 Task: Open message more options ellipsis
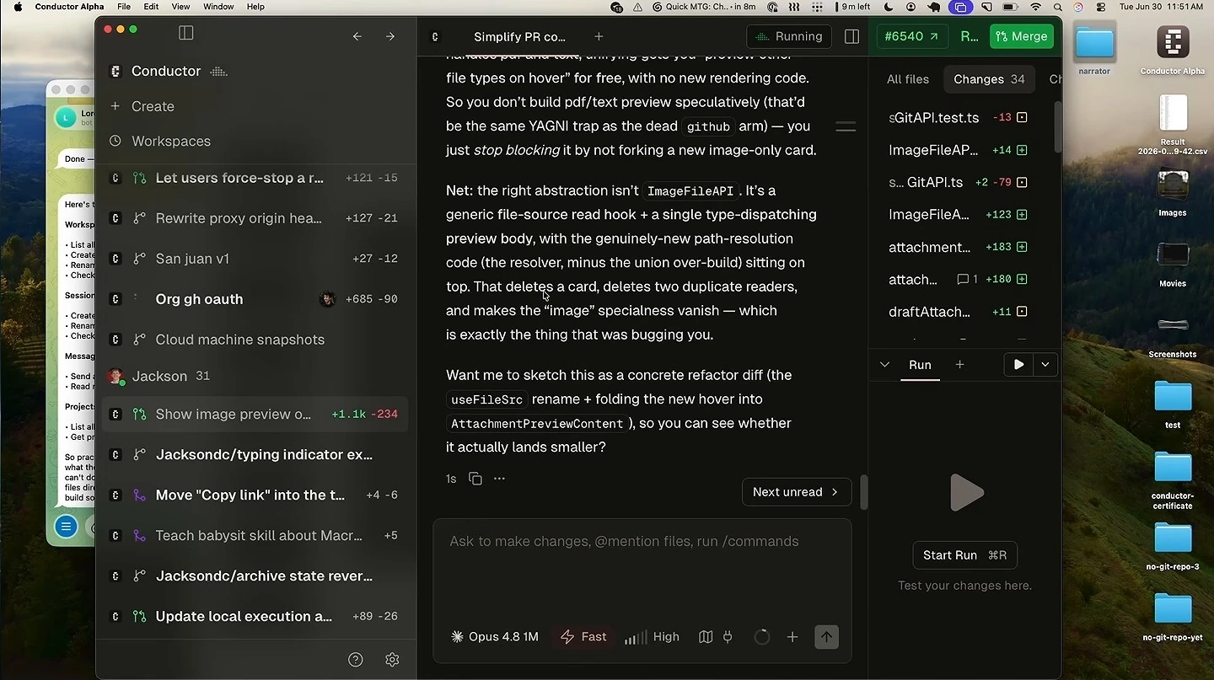pyautogui.click(x=499, y=479)
